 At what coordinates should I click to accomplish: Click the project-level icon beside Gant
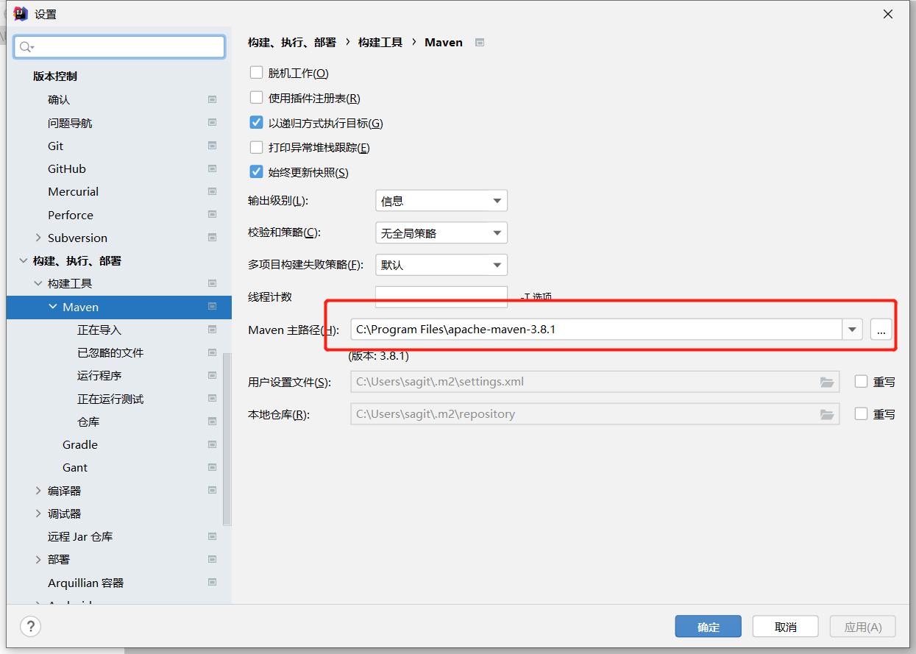(212, 467)
